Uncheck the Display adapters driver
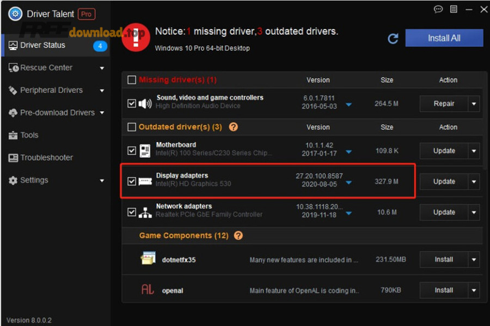The width and height of the screenshot is (490, 326). click(x=132, y=182)
